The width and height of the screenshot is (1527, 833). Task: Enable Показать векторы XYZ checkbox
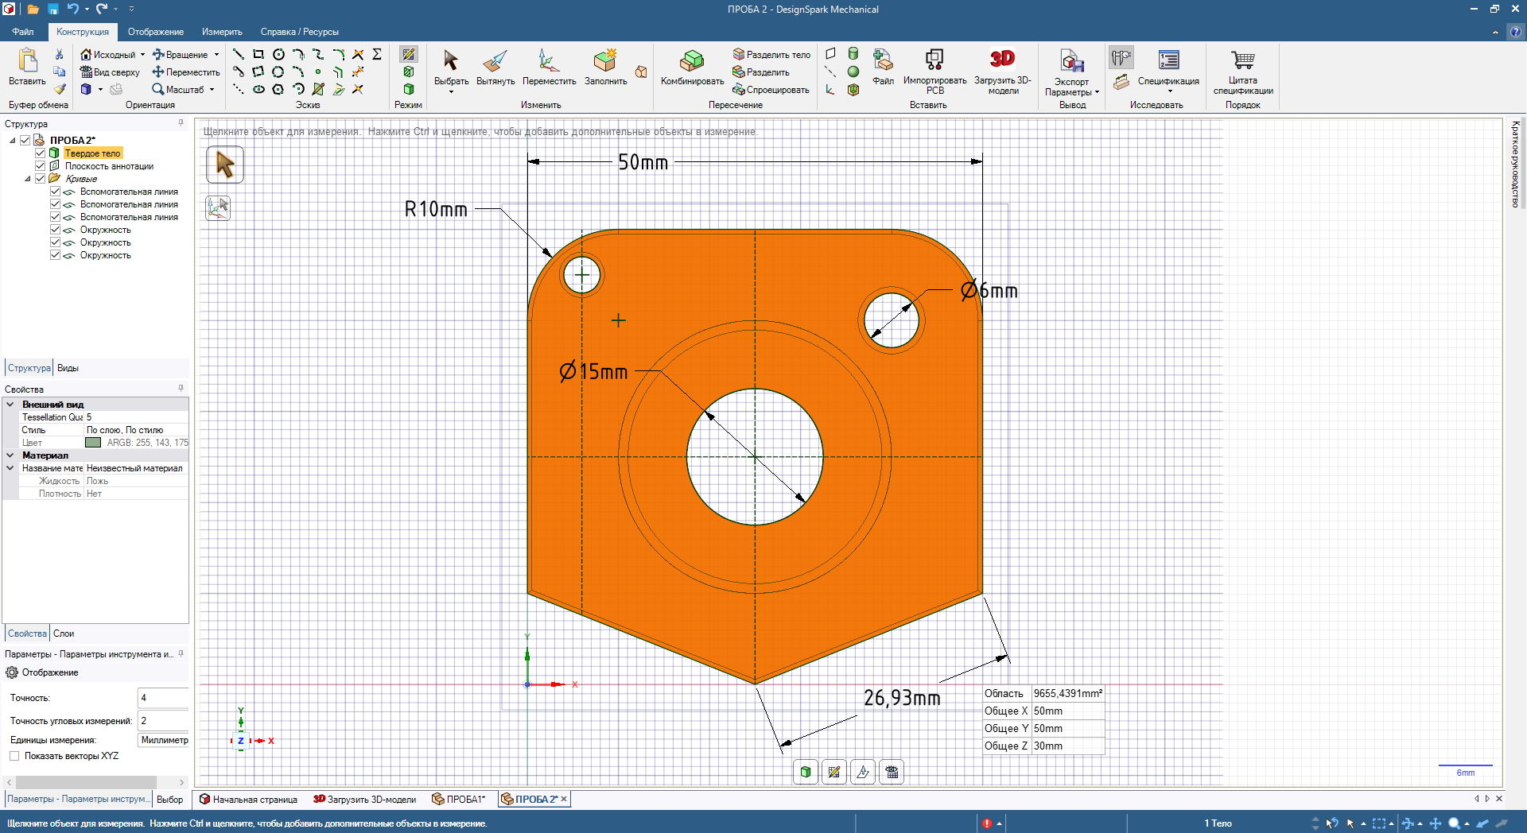14,756
